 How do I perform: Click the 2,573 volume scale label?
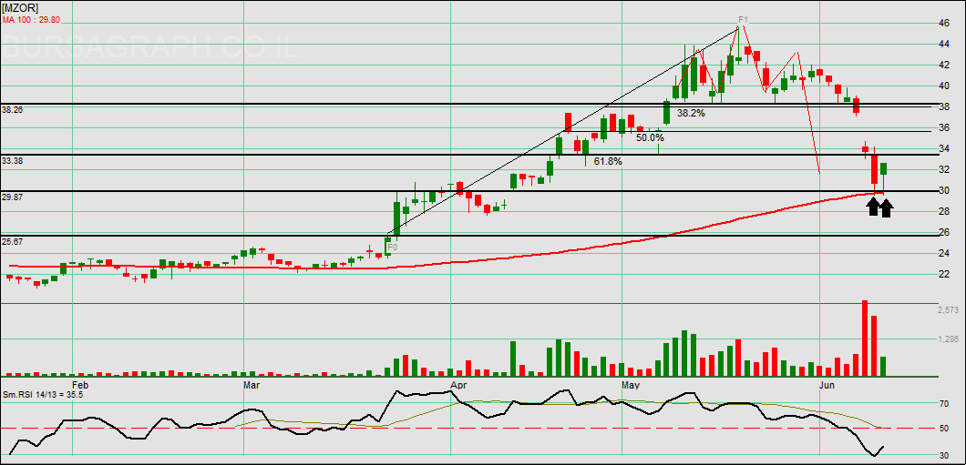point(949,310)
